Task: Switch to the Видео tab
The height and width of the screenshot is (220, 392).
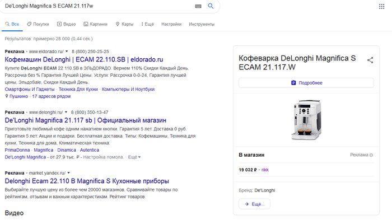Action: tap(66, 24)
